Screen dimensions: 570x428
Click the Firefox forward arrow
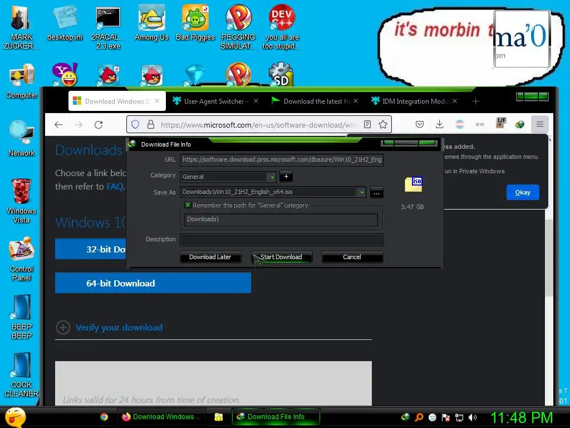(x=78, y=124)
